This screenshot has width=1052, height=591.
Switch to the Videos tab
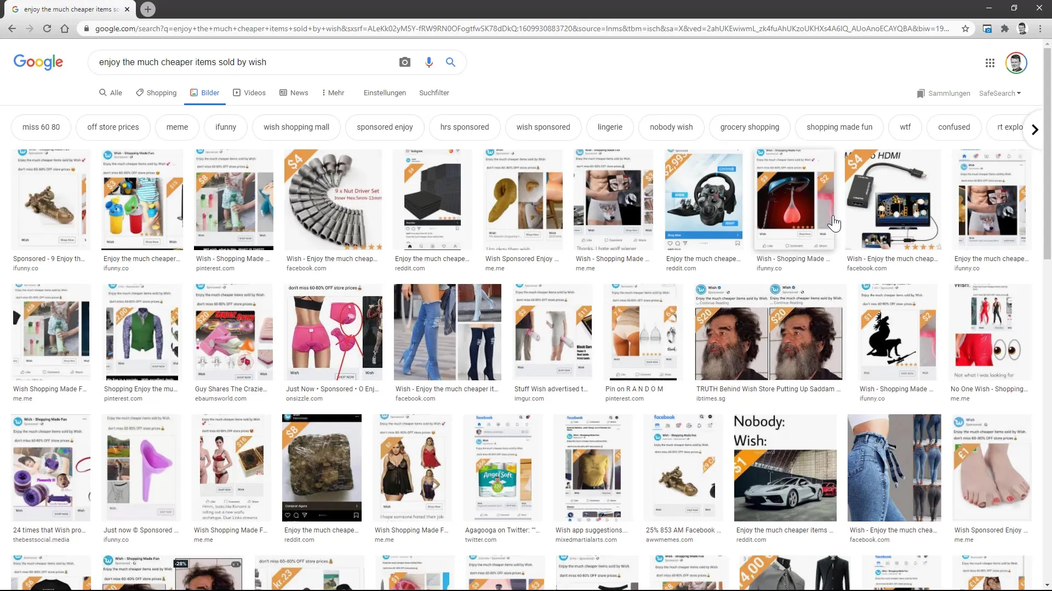[249, 93]
